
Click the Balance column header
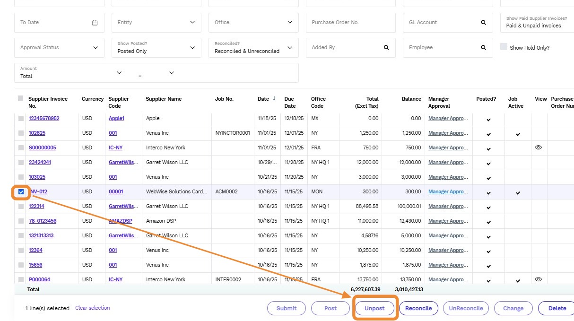411,99
